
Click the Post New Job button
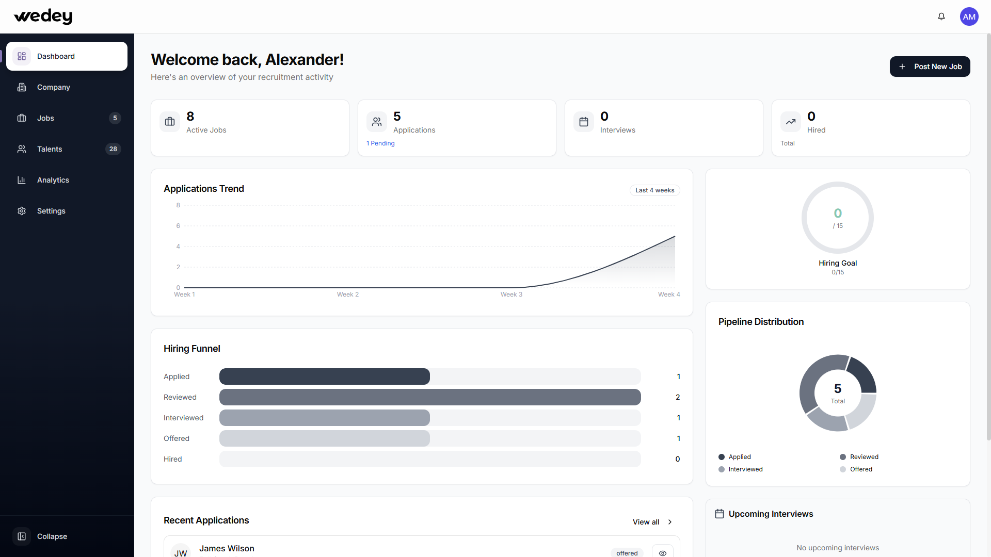pos(930,67)
